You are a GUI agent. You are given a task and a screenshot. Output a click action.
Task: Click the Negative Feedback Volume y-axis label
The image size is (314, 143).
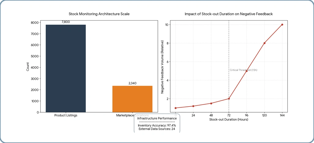click(x=163, y=67)
